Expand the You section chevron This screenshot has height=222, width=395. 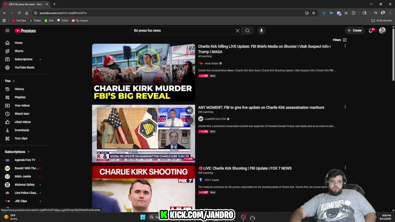14,81
